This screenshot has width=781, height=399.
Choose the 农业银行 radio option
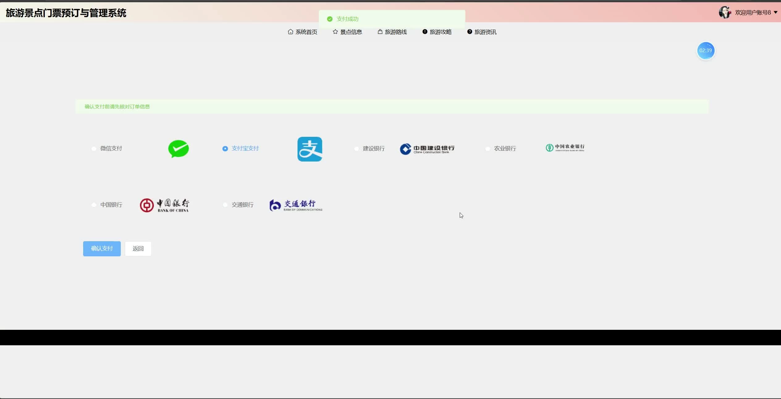pos(488,149)
